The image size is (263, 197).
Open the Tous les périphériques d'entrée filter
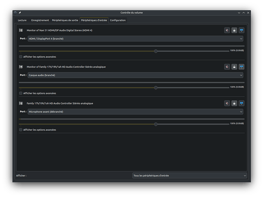pos(189,176)
